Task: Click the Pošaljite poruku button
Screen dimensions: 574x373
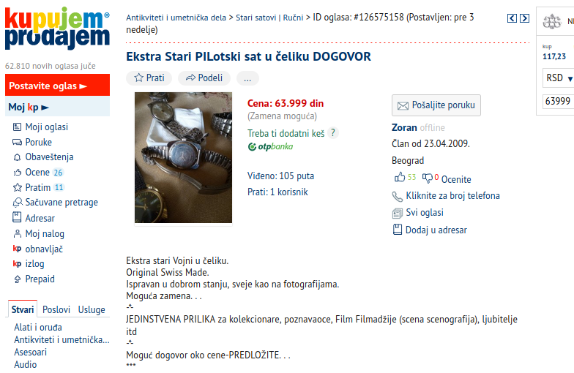Action: 436,105
